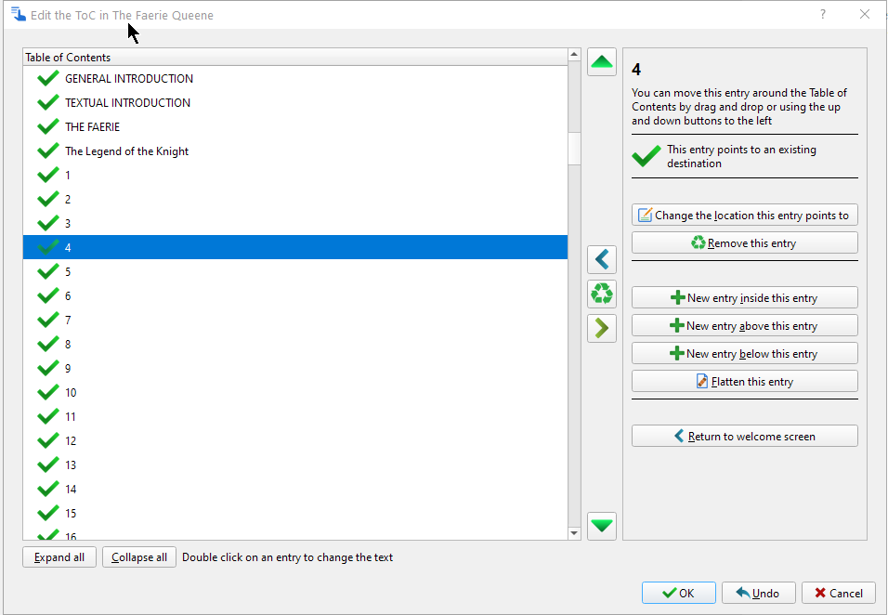Image resolution: width=888 pixels, height=615 pixels.
Task: Indent entry using green right chevron
Action: point(601,328)
